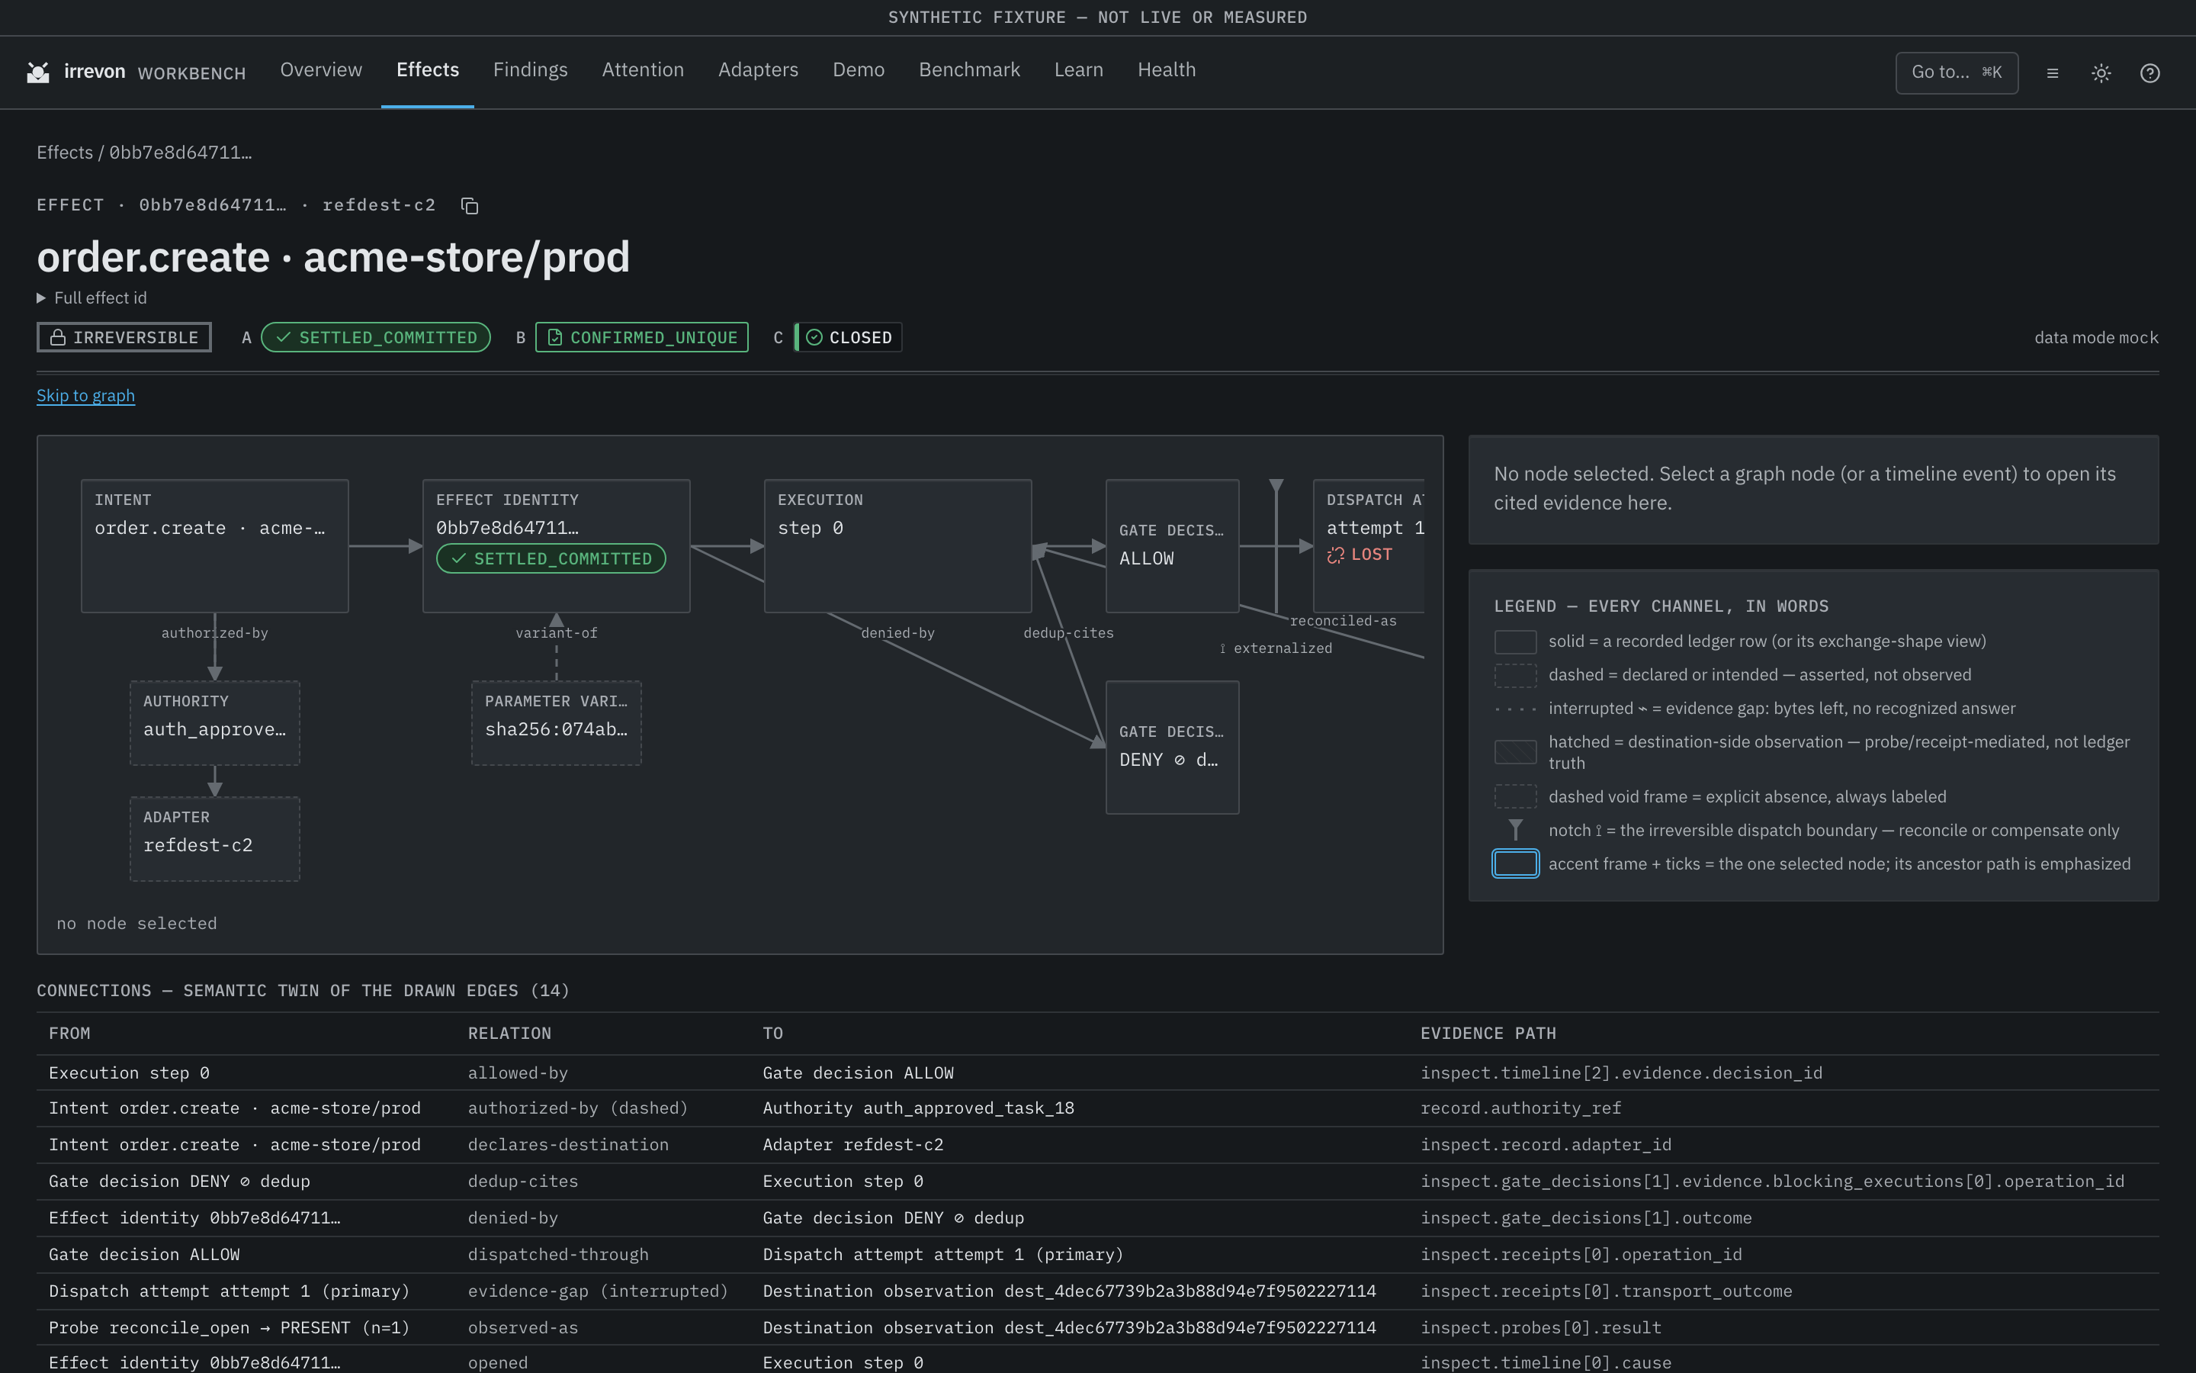Select the EXECUTION step 0 node
Screen dimensions: 2196x1373
coord(897,545)
